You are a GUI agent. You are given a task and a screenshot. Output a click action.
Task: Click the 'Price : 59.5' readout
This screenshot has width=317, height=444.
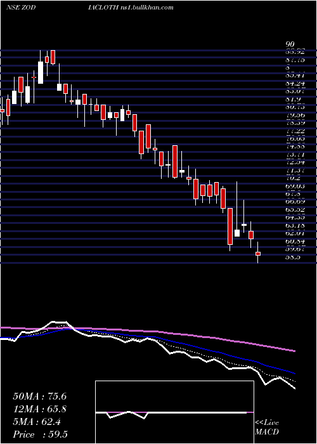click(x=40, y=434)
